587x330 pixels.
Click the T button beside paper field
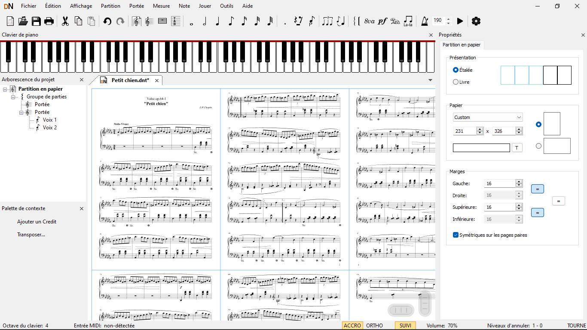pos(517,148)
